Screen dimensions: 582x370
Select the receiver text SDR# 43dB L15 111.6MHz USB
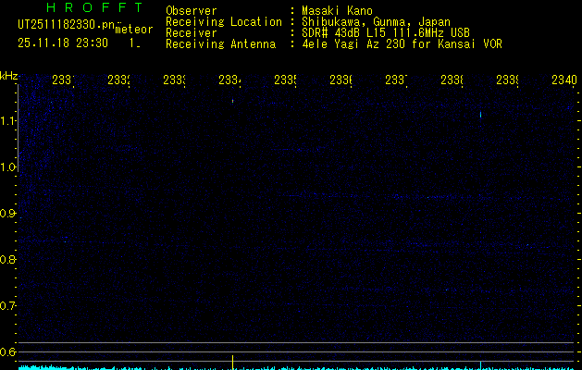(386, 33)
